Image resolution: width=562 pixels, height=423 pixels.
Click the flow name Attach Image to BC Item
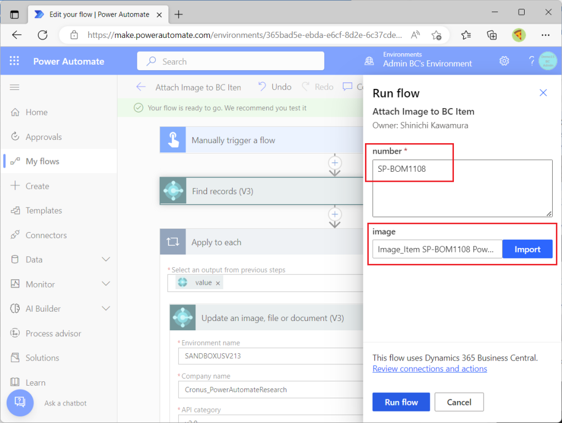coord(198,87)
